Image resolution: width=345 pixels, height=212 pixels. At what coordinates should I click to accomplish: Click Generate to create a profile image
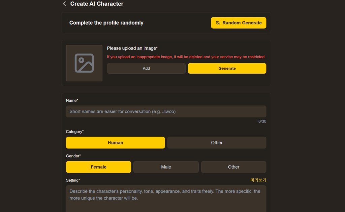coord(227,68)
